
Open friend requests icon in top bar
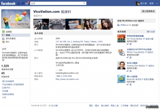(19, 3)
